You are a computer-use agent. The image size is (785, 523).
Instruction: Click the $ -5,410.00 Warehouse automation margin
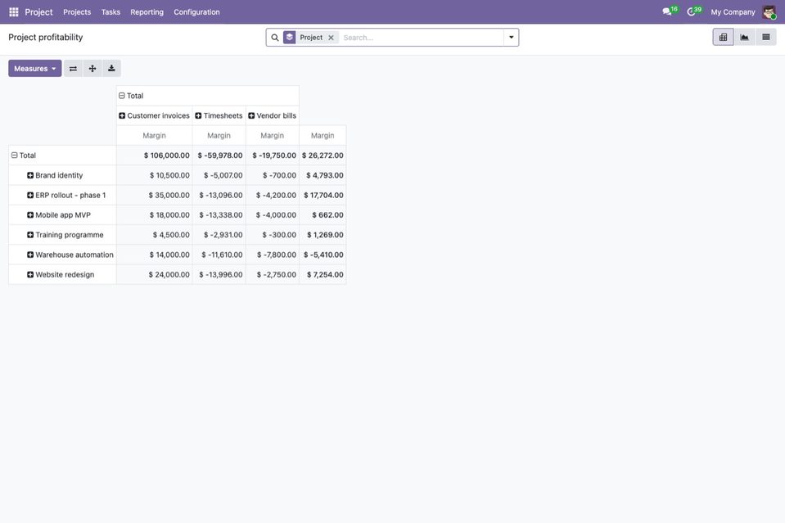[x=323, y=255]
